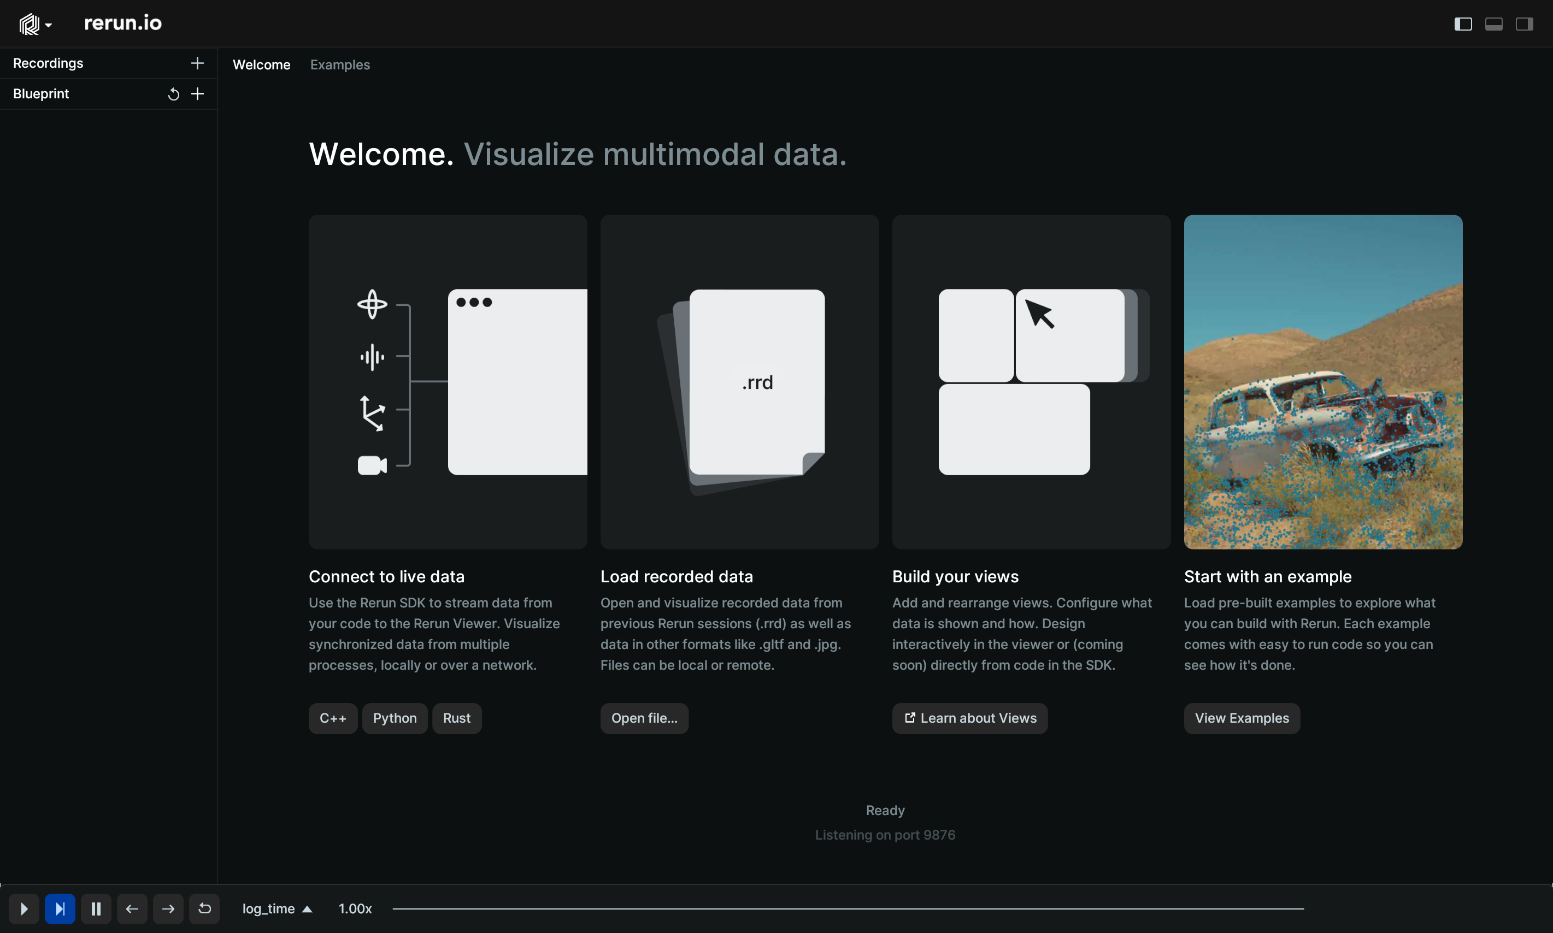Click the Open file... button
Image resolution: width=1553 pixels, height=933 pixels.
click(644, 718)
